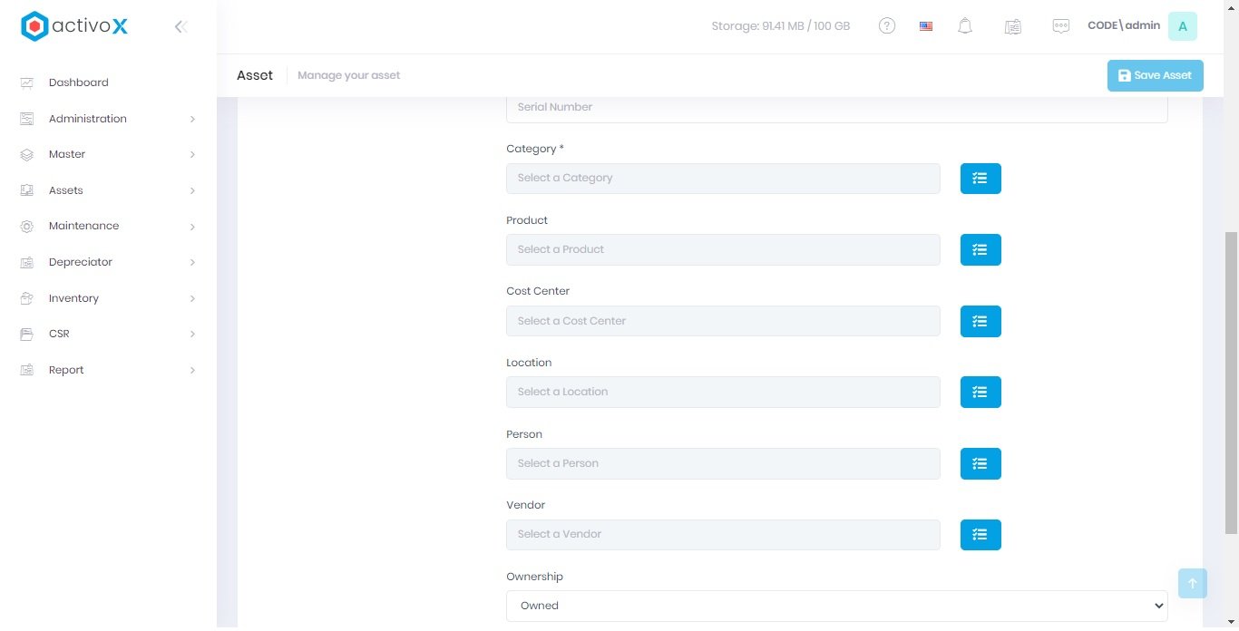Open the help question mark icon
Screen dimensions: 1239x631
[x=887, y=26]
